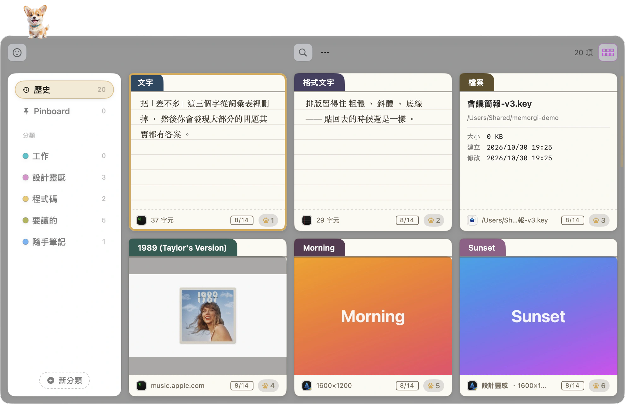Click the 新分類 add category button
The width and height of the screenshot is (625, 404).
point(64,380)
